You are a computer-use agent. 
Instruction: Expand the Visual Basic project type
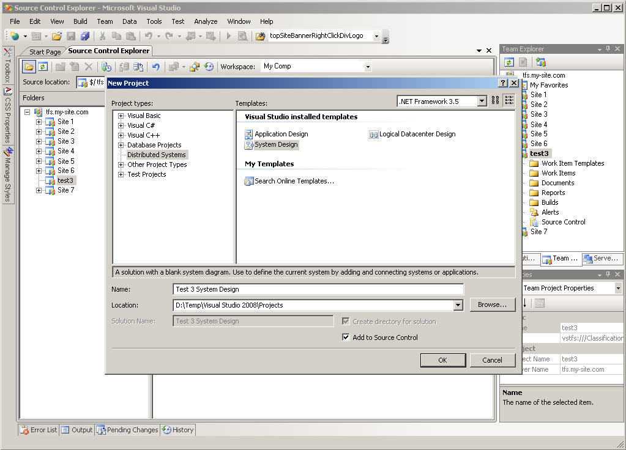[121, 116]
